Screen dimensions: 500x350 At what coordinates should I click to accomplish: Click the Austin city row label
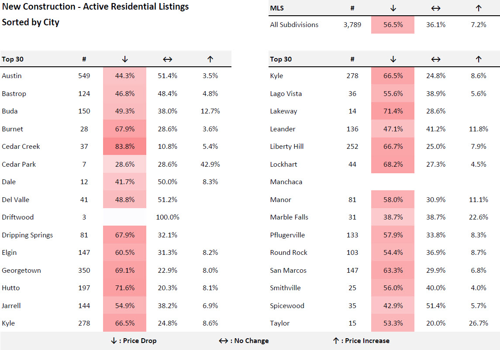(12, 76)
